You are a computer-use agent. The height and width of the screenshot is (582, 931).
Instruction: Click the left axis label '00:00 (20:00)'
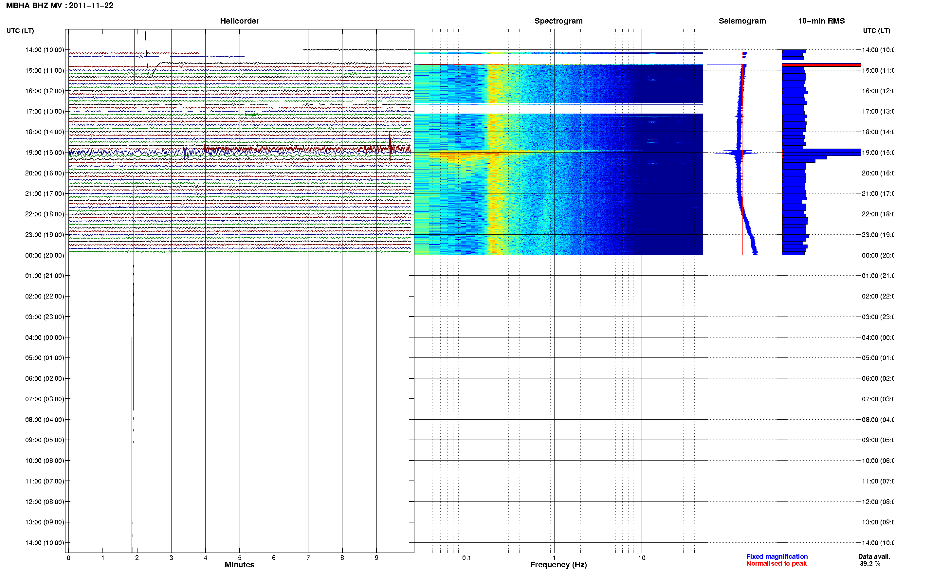(x=45, y=255)
